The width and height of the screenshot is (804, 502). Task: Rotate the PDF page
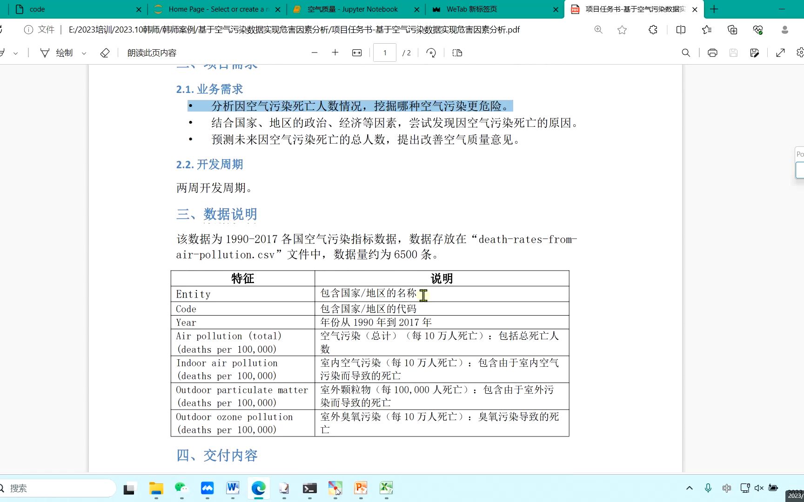tap(431, 53)
